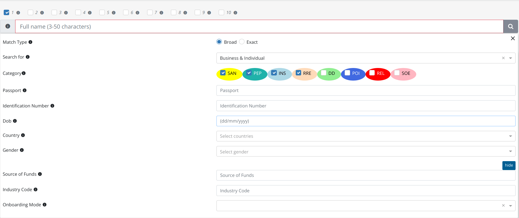Click info icon beside Dob
This screenshot has height=218, width=519.
(x=15, y=121)
